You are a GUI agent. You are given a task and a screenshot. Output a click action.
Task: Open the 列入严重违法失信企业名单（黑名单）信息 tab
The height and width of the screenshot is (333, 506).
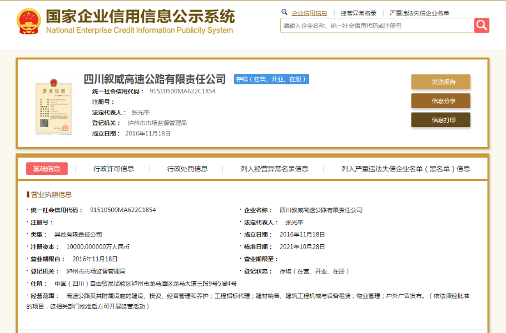pyautogui.click(x=405, y=169)
